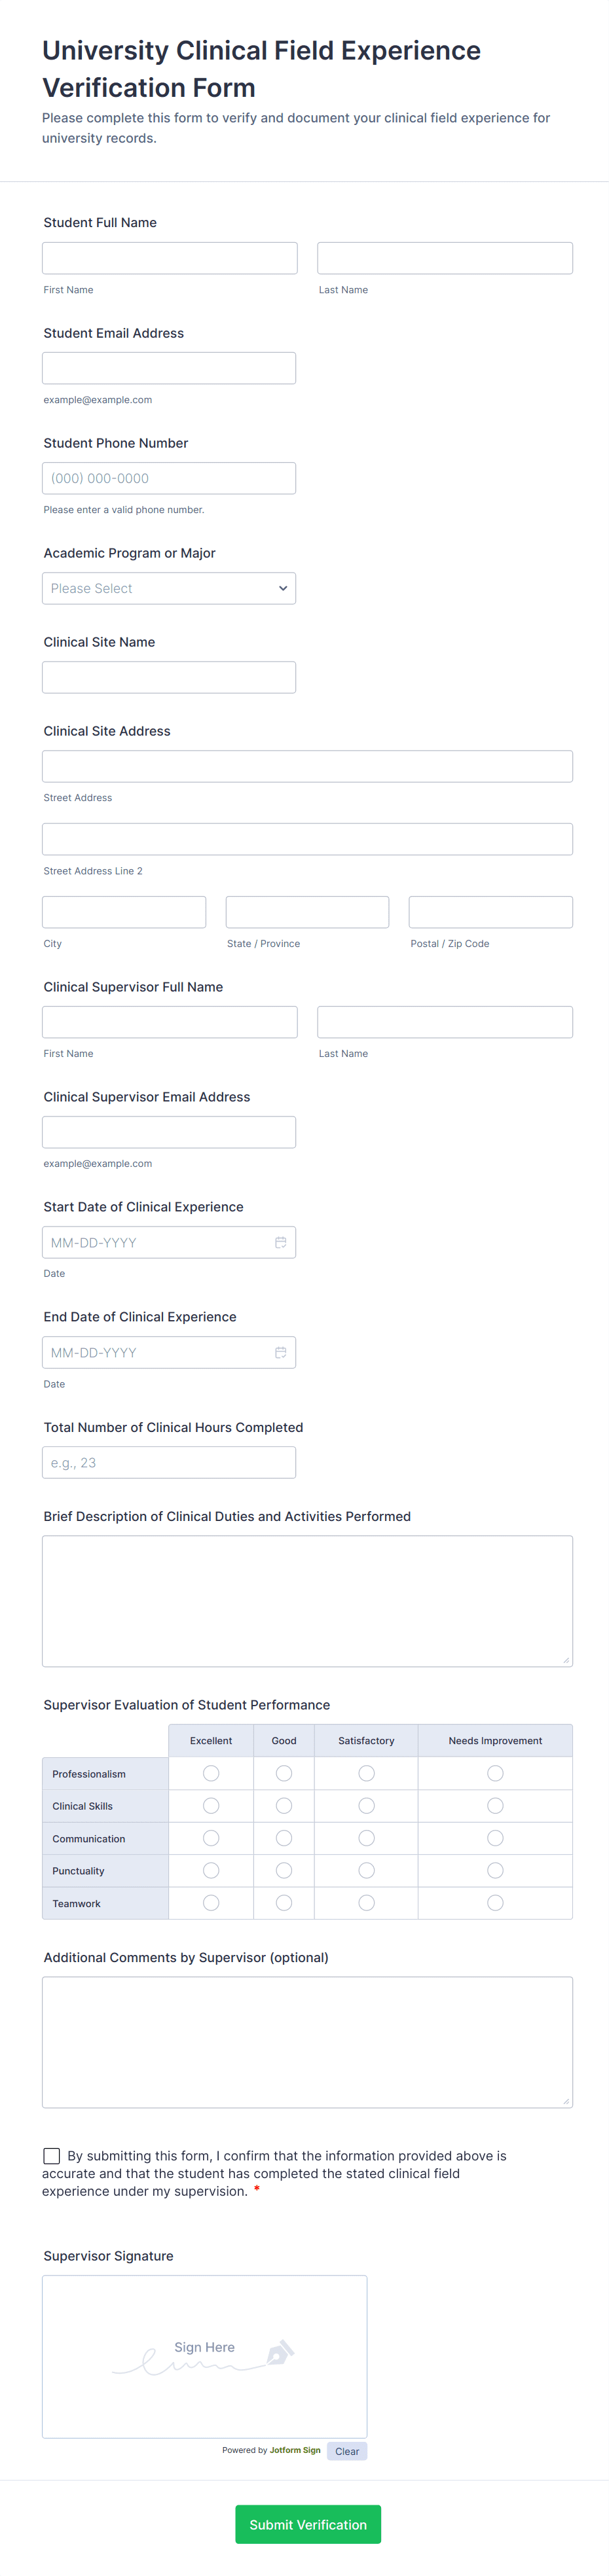
Task: Focus the Student First Name field
Action: 170,258
